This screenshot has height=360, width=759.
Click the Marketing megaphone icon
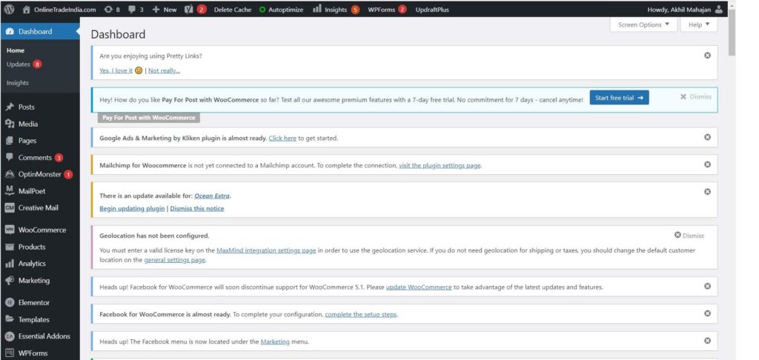[10, 280]
